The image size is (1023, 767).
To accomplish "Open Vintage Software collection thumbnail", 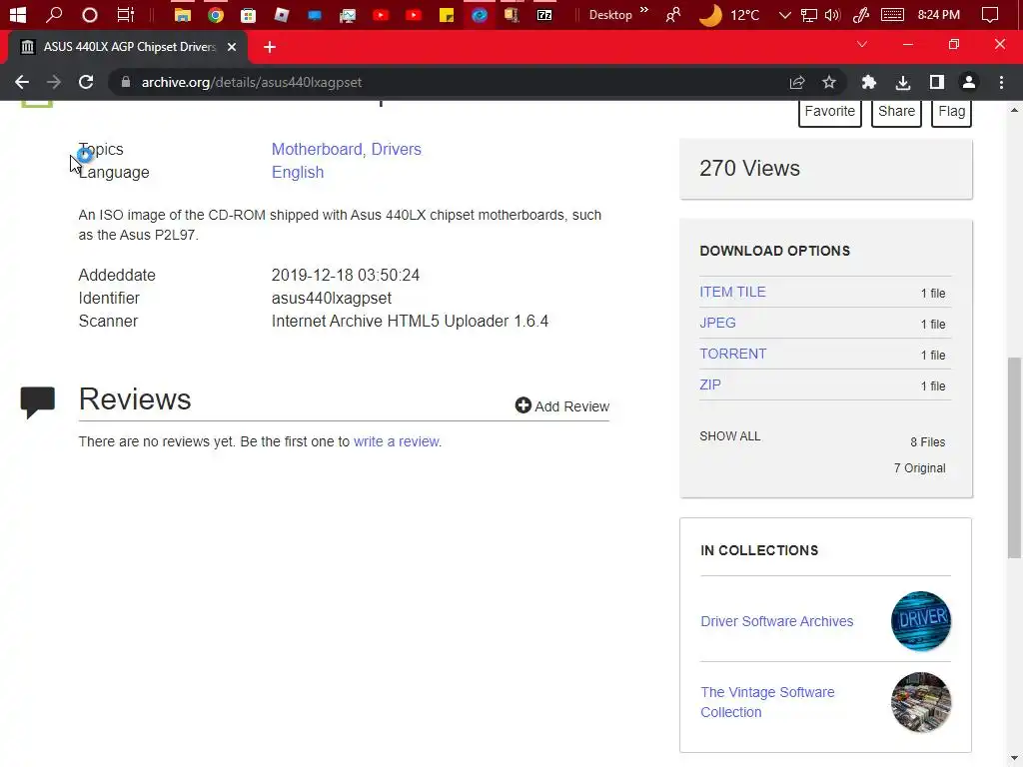I will (x=920, y=702).
